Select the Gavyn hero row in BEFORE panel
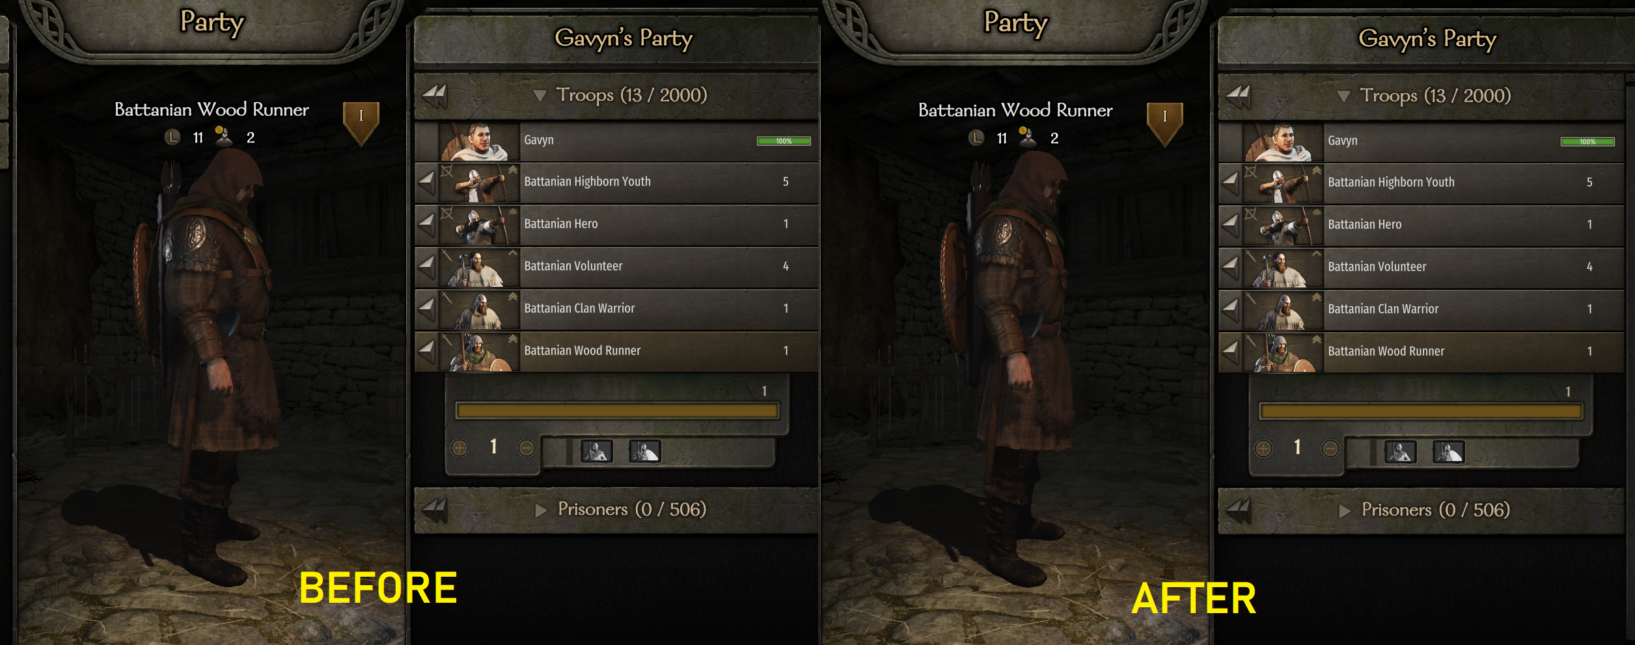The image size is (1635, 645). pyautogui.click(x=616, y=140)
